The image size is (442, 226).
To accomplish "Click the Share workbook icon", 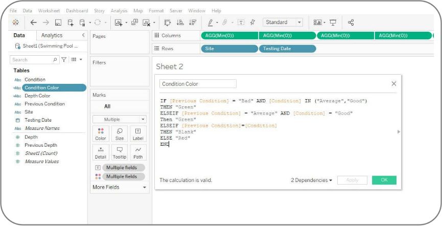I will click(351, 22).
